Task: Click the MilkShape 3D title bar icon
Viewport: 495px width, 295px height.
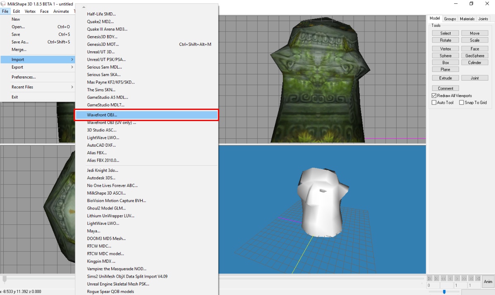Action: [3, 4]
